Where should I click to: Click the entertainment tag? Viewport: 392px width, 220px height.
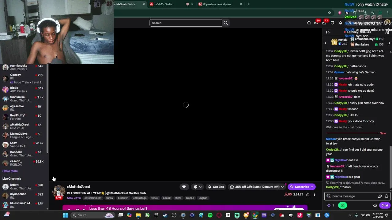[x=93, y=198]
